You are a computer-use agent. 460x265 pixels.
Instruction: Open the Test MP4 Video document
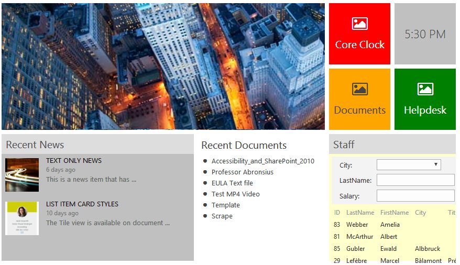click(236, 194)
